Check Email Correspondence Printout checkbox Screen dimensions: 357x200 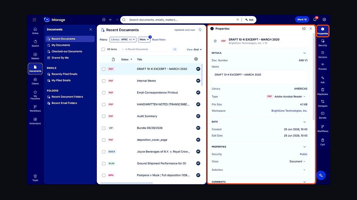coord(104,93)
